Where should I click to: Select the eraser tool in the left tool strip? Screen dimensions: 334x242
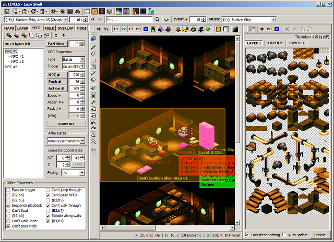(x=93, y=54)
